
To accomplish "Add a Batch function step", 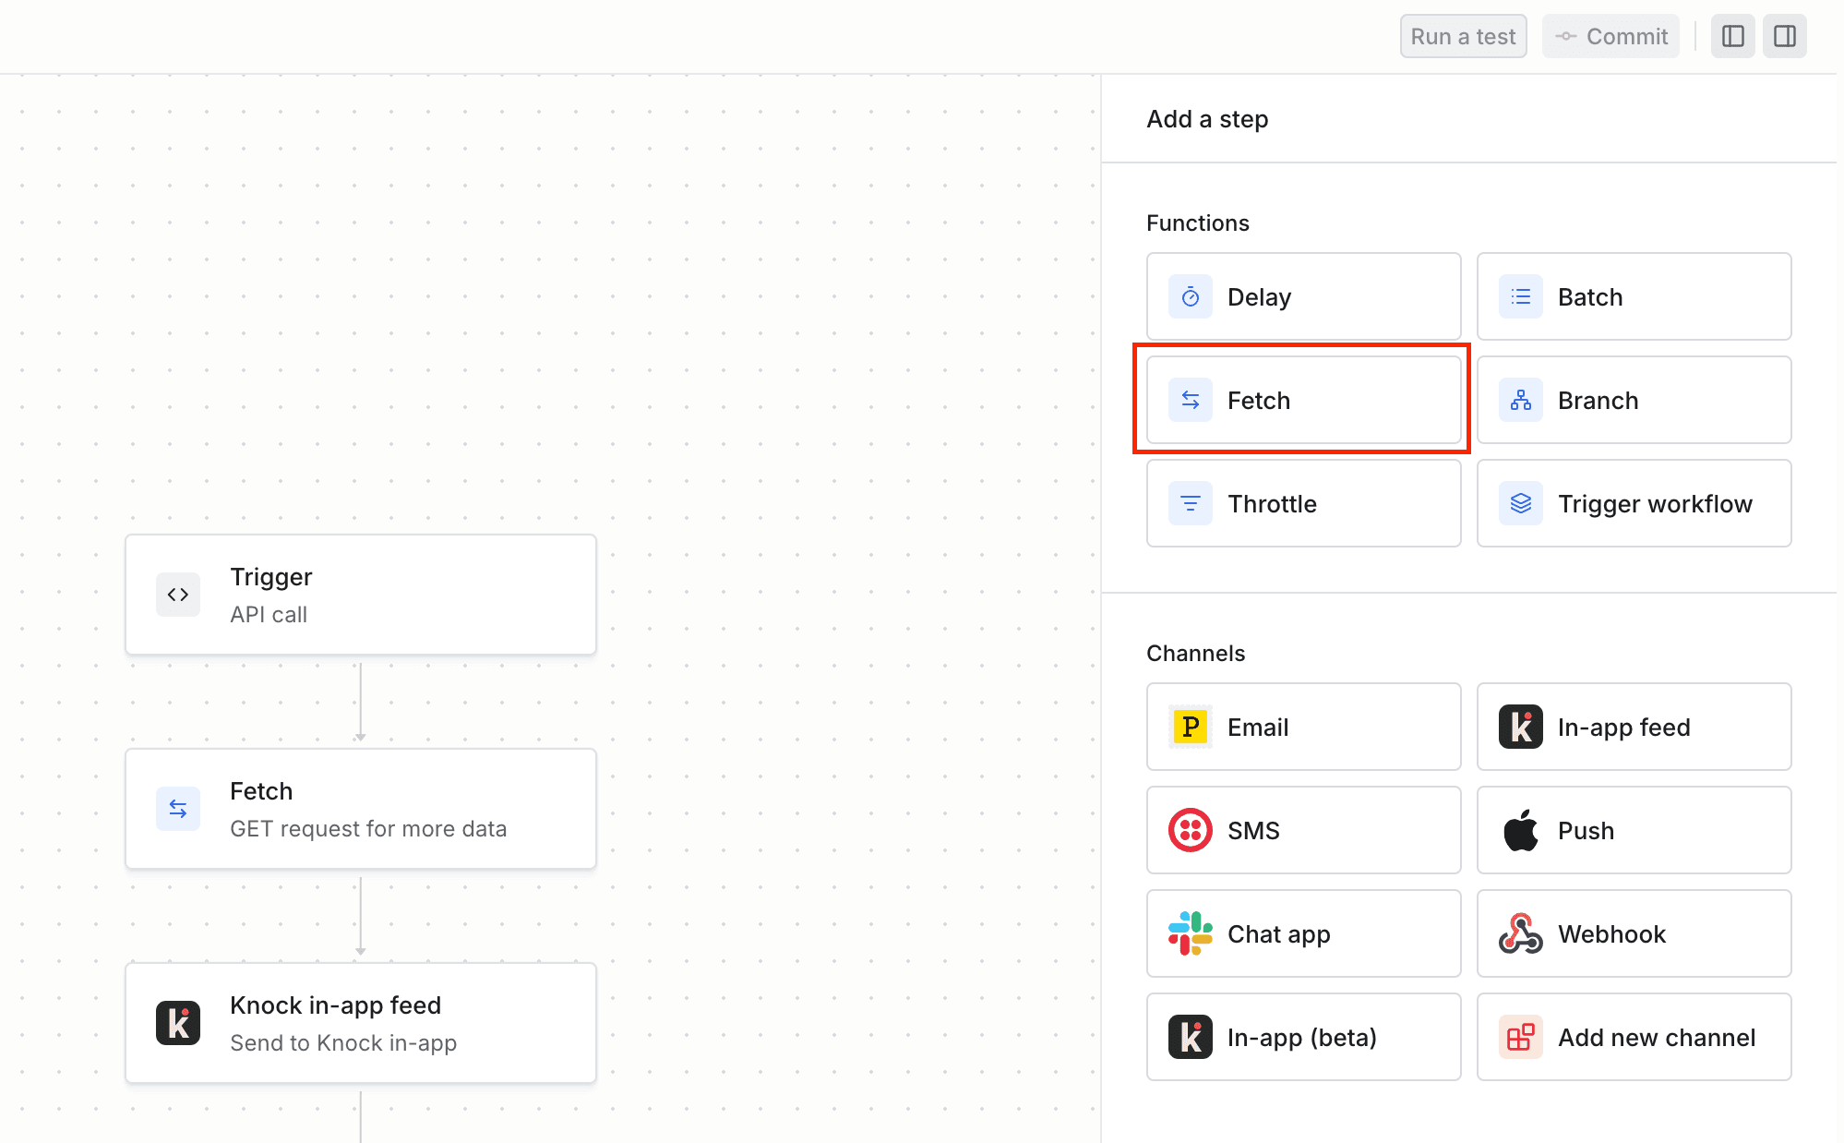I will [x=1634, y=296].
